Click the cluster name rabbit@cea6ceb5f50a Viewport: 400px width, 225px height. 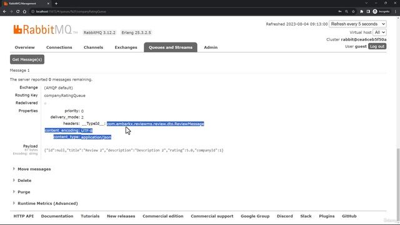point(364,39)
